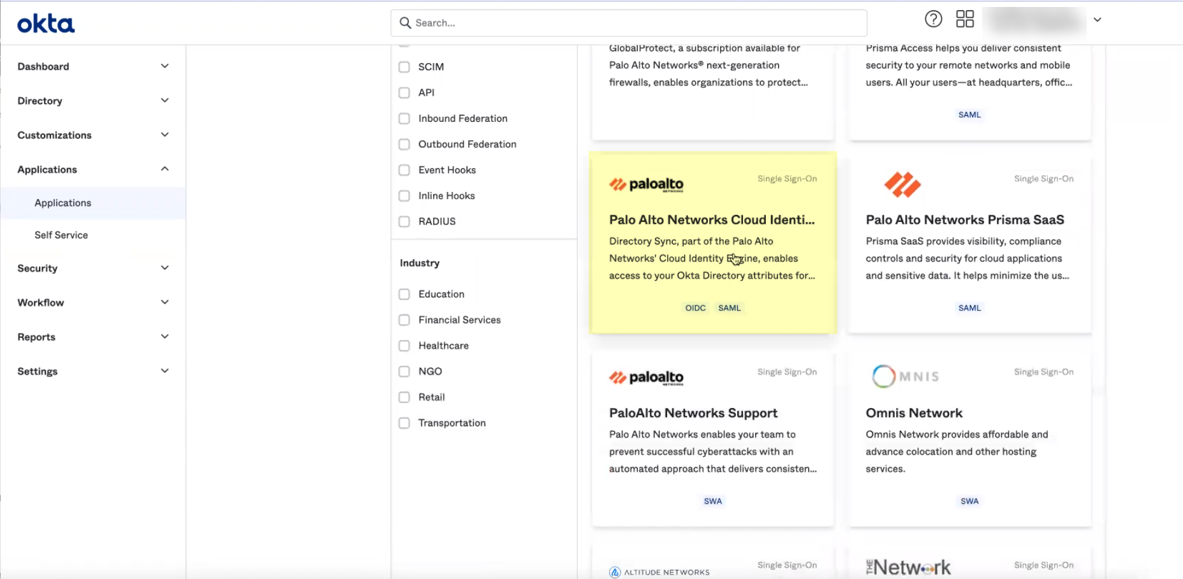Check the Financial Services filter

(404, 320)
